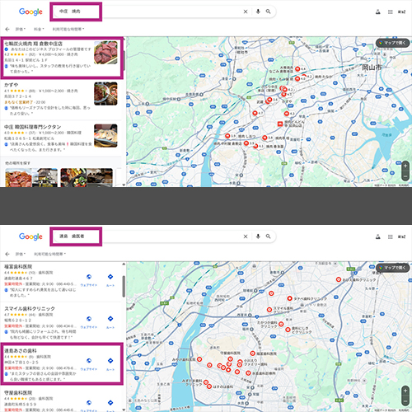Click the search field containing 連島 歯医者

[x=165, y=236]
